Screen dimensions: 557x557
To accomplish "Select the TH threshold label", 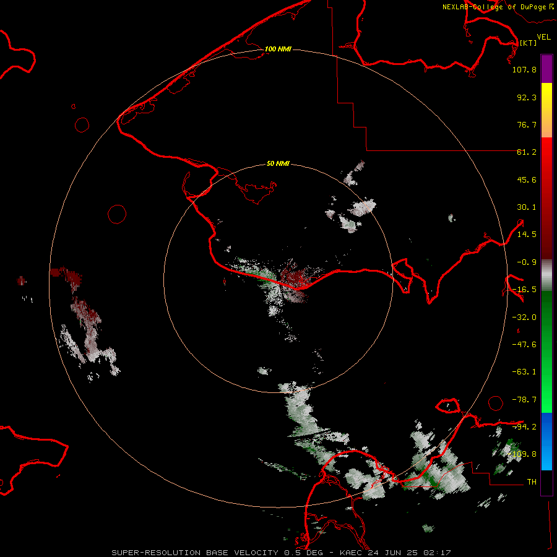I will tap(532, 481).
